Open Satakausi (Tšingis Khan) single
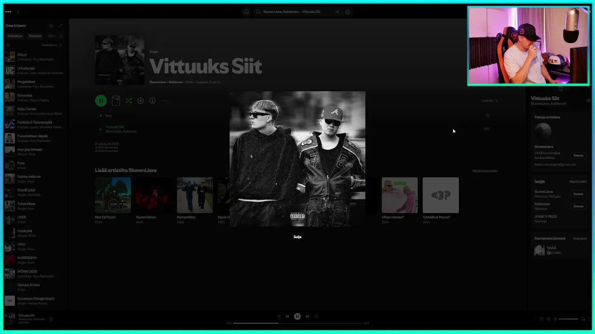 pyautogui.click(x=34, y=300)
